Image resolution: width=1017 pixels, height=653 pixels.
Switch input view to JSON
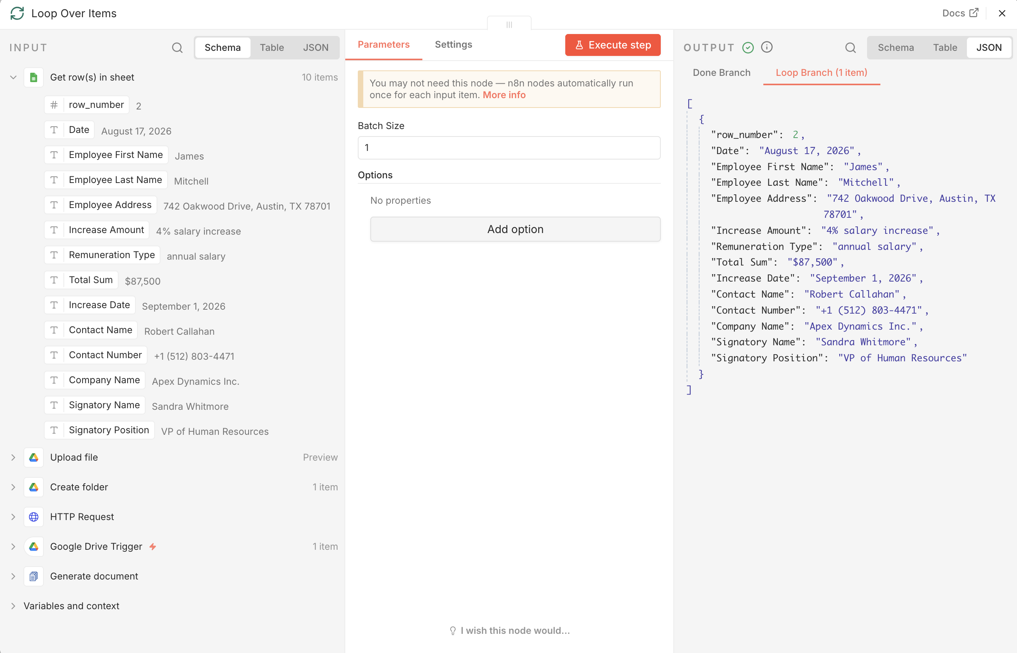[316, 47]
